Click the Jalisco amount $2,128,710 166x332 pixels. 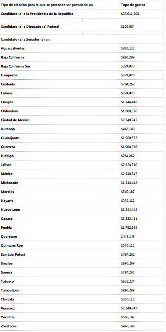(x=129, y=165)
